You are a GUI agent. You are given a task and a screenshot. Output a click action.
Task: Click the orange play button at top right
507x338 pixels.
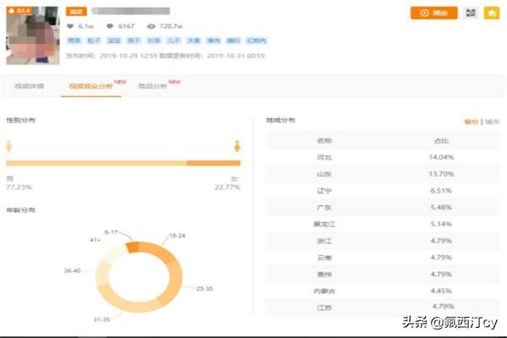433,14
